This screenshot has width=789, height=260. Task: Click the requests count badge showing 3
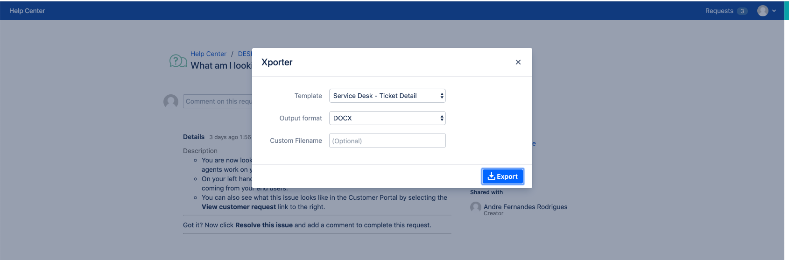(x=742, y=11)
